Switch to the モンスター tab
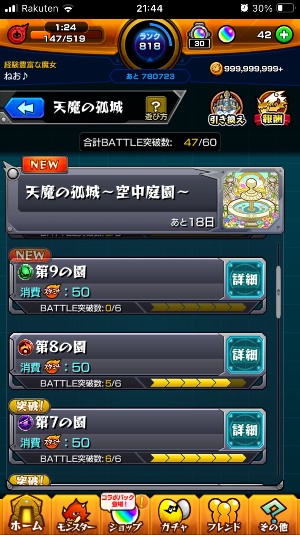The width and height of the screenshot is (300, 535). (76, 514)
